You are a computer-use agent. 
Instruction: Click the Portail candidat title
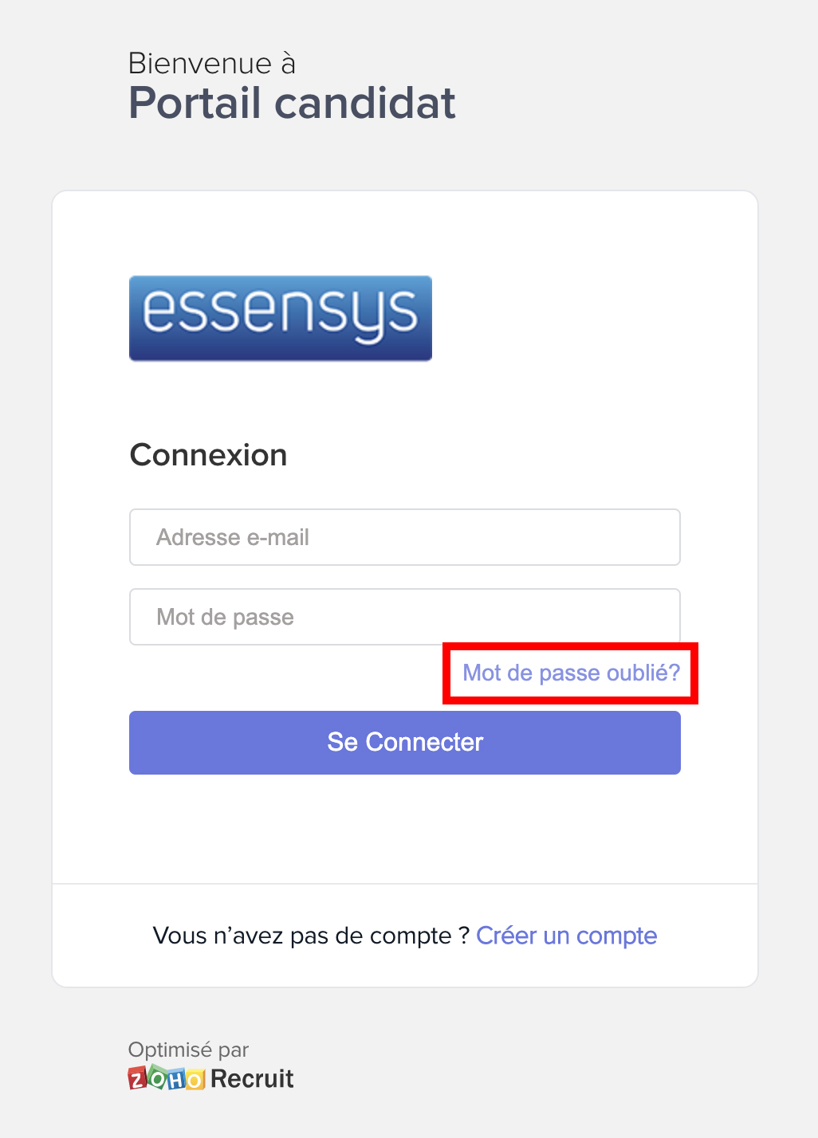pyautogui.click(x=292, y=103)
